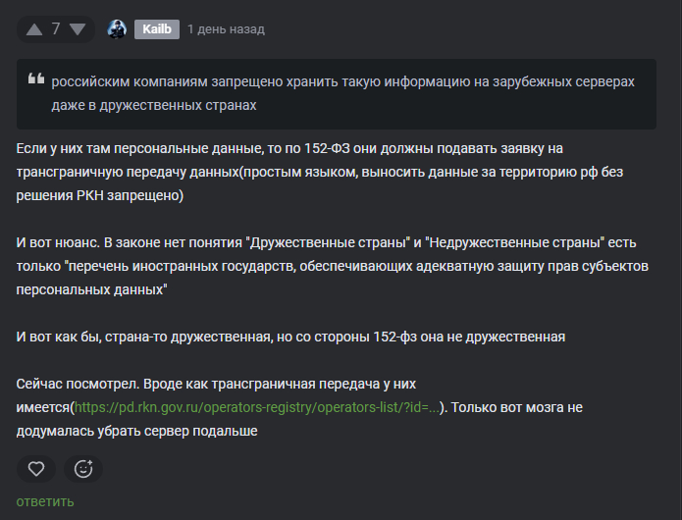682x520 pixels.
Task: Downvote the comment with the down arrow
Action: (x=78, y=29)
